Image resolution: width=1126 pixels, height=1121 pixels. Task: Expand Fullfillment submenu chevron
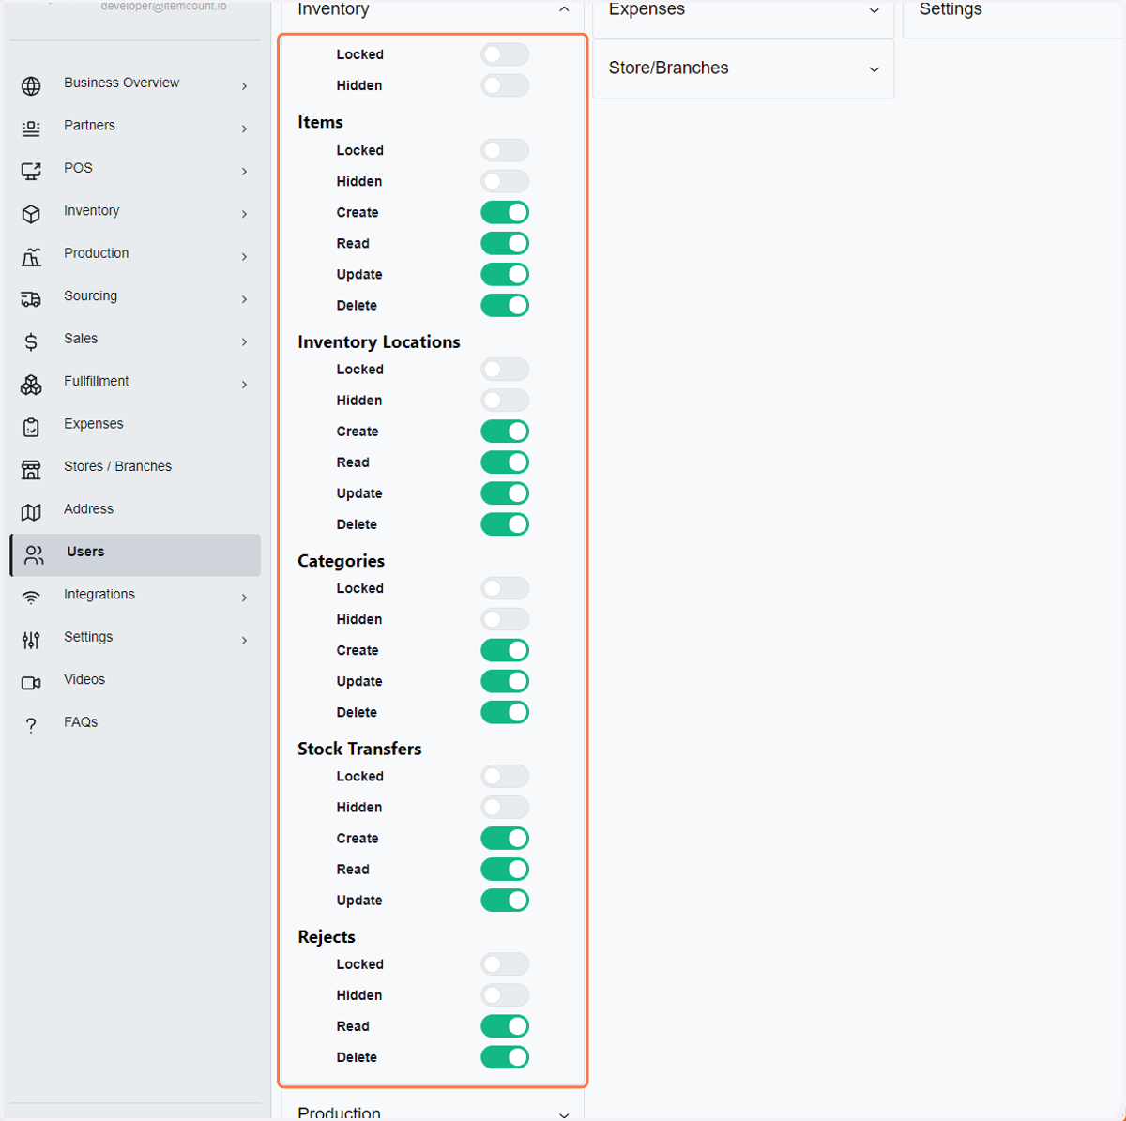(244, 385)
